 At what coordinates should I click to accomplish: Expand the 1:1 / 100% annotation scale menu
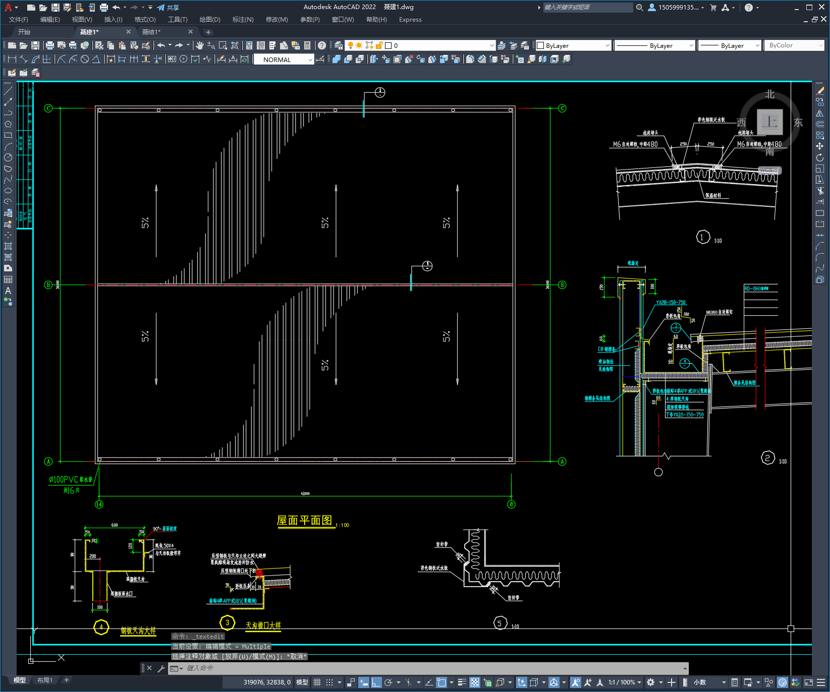(625, 682)
